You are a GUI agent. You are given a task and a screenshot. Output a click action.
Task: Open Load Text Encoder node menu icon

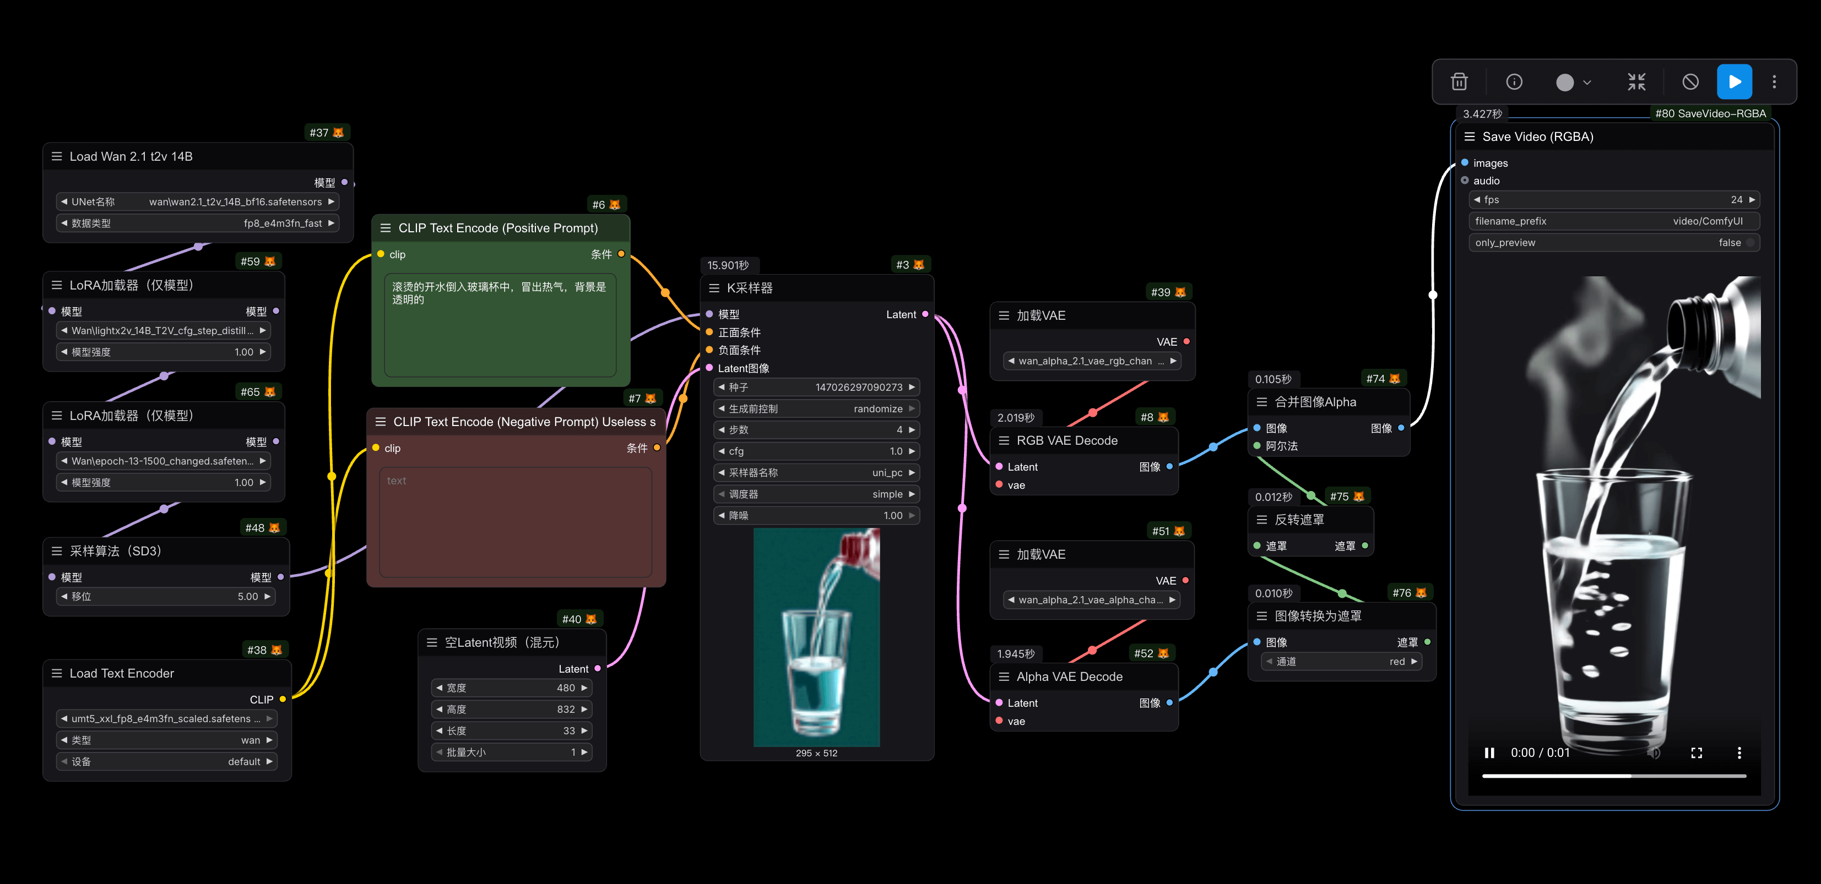57,673
